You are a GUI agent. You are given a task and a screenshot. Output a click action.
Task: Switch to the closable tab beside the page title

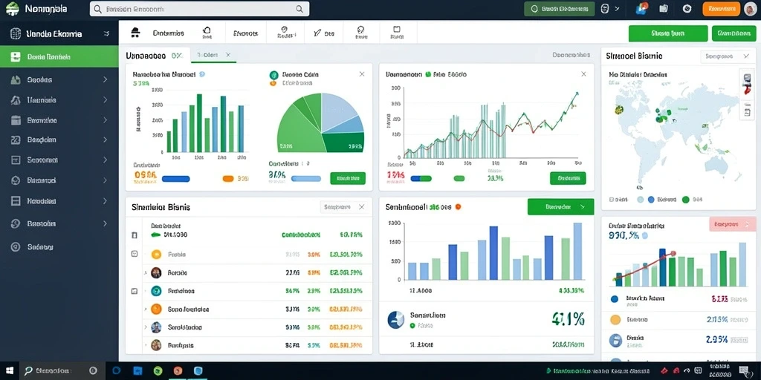213,55
